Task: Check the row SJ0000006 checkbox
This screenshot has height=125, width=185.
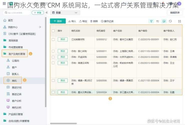Action: pyautogui.click(x=53, y=80)
